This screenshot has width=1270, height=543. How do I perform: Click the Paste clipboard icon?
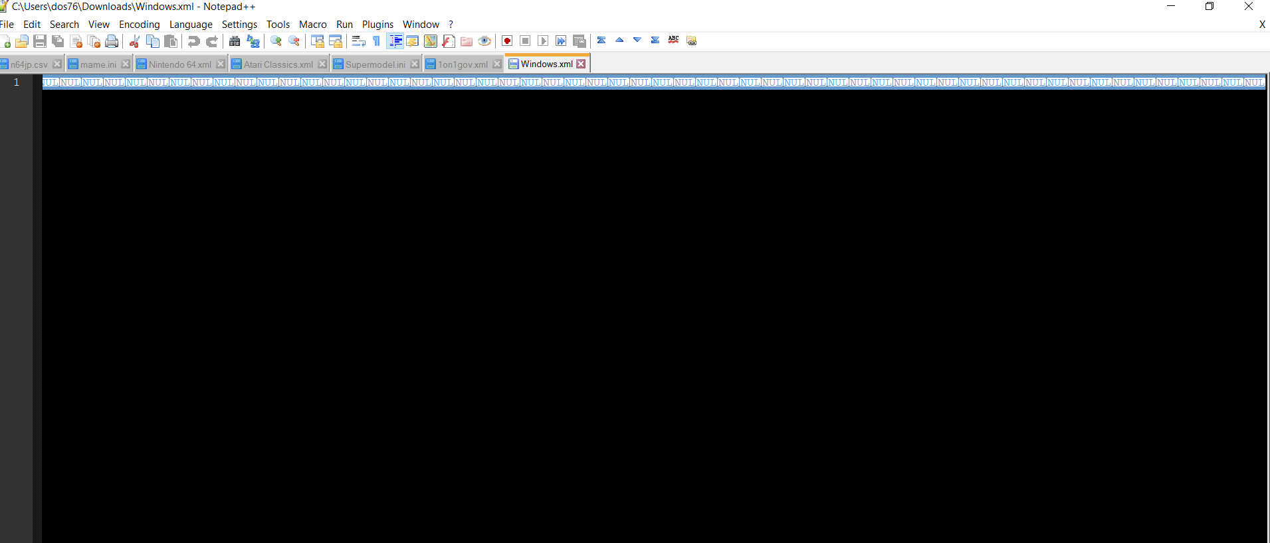tap(171, 41)
